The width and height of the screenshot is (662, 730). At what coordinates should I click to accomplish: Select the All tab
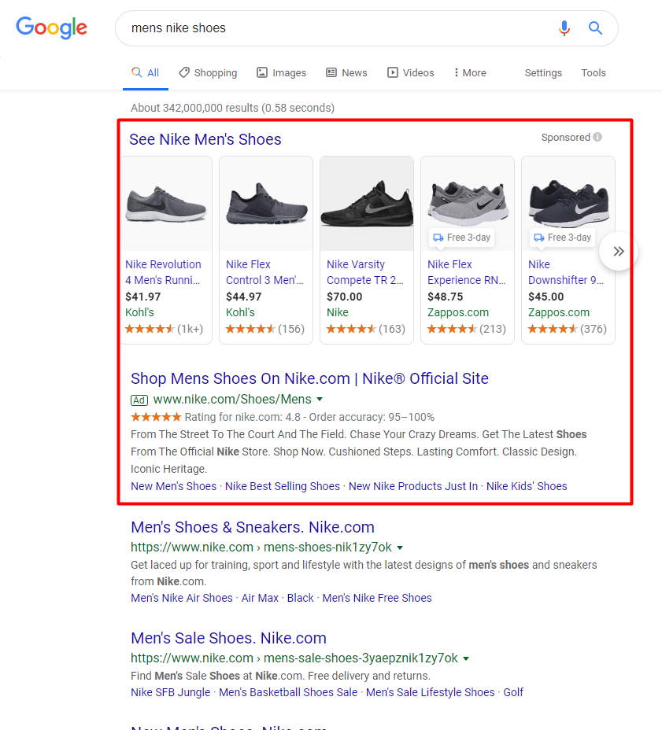146,72
